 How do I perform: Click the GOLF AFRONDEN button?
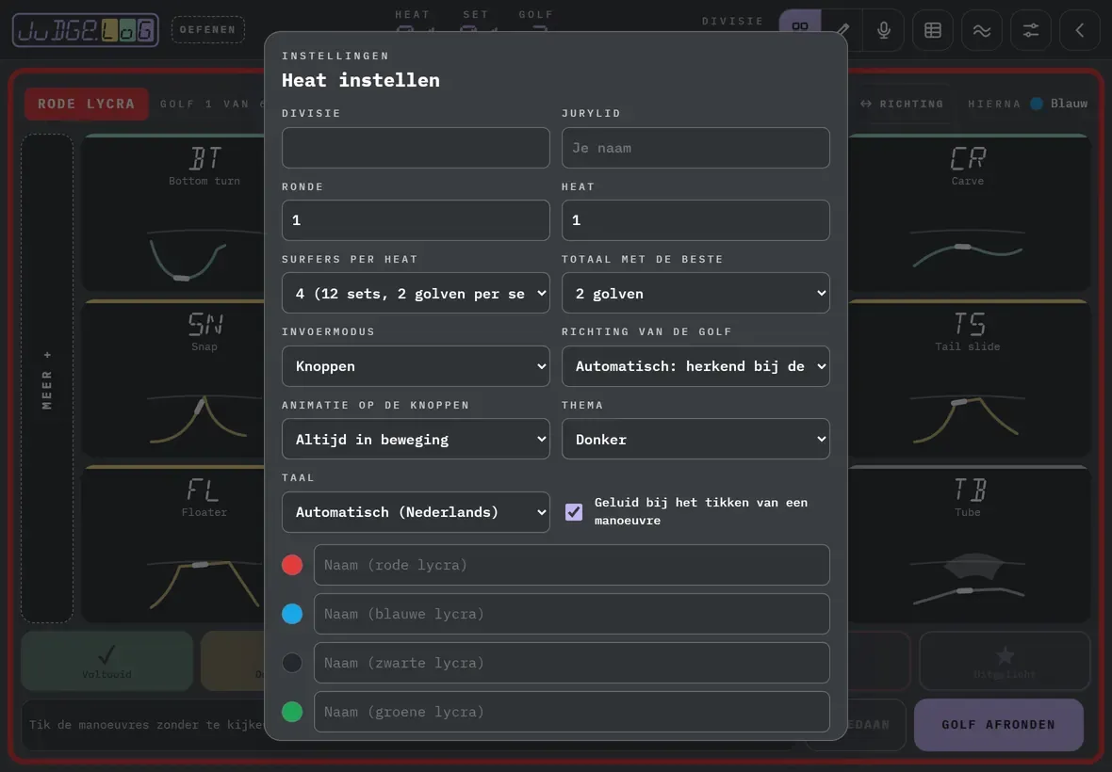click(x=999, y=725)
